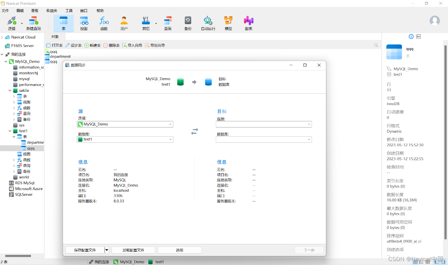Click 设计表 (Design Table) in object toolbar
The height and width of the screenshot is (265, 448).
[x=74, y=45]
